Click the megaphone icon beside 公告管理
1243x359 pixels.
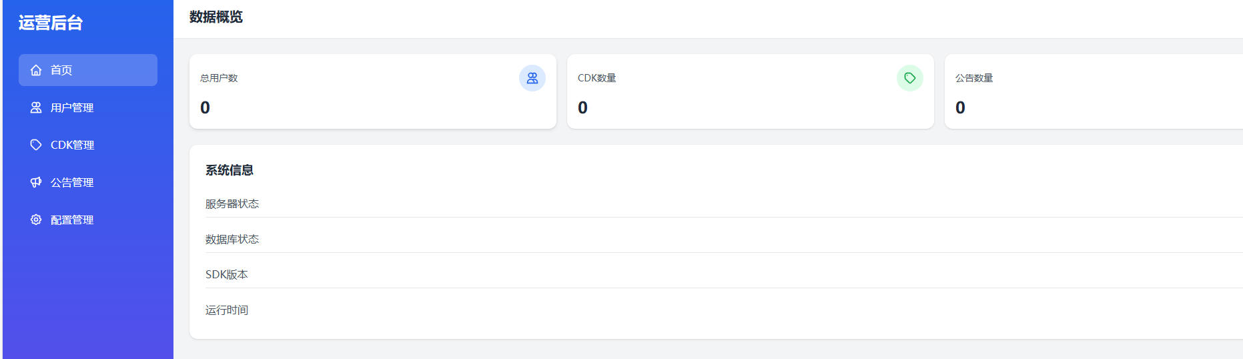[36, 182]
